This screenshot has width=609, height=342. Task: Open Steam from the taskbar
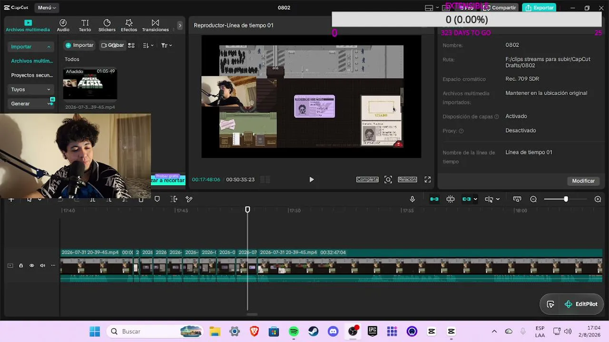(x=313, y=332)
